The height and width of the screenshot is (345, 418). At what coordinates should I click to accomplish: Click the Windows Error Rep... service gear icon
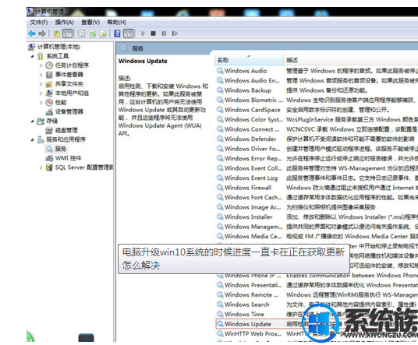220,158
